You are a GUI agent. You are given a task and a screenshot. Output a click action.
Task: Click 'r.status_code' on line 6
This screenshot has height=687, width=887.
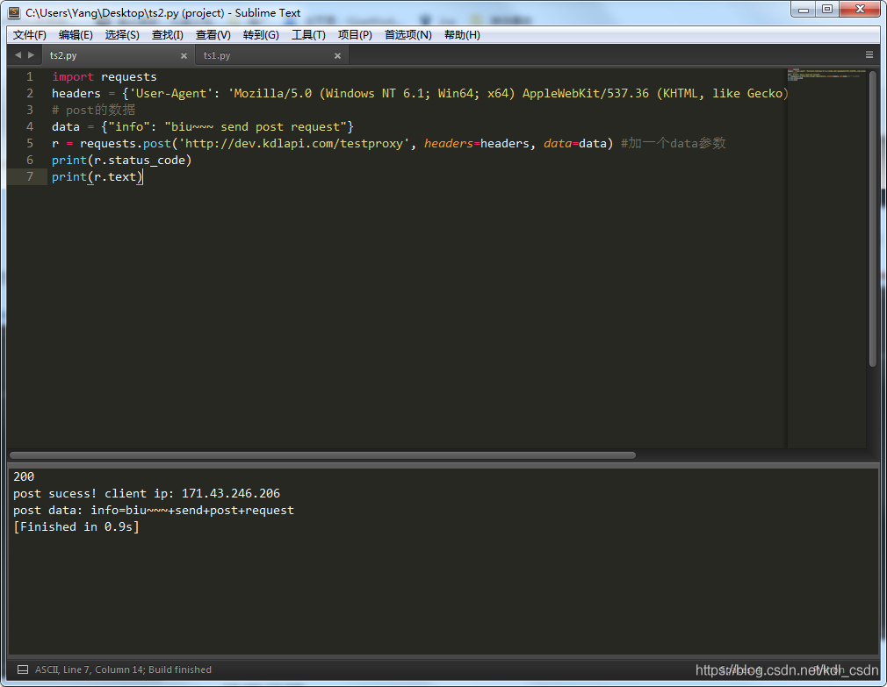pos(140,161)
